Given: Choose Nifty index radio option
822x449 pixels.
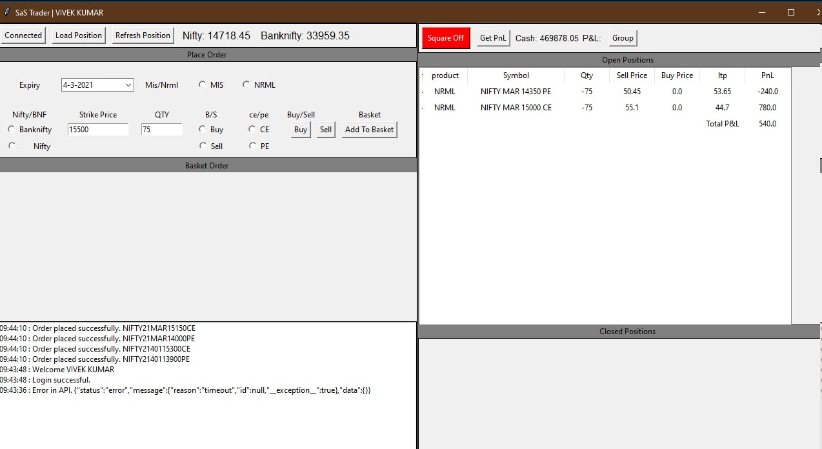Looking at the screenshot, I should [x=12, y=146].
